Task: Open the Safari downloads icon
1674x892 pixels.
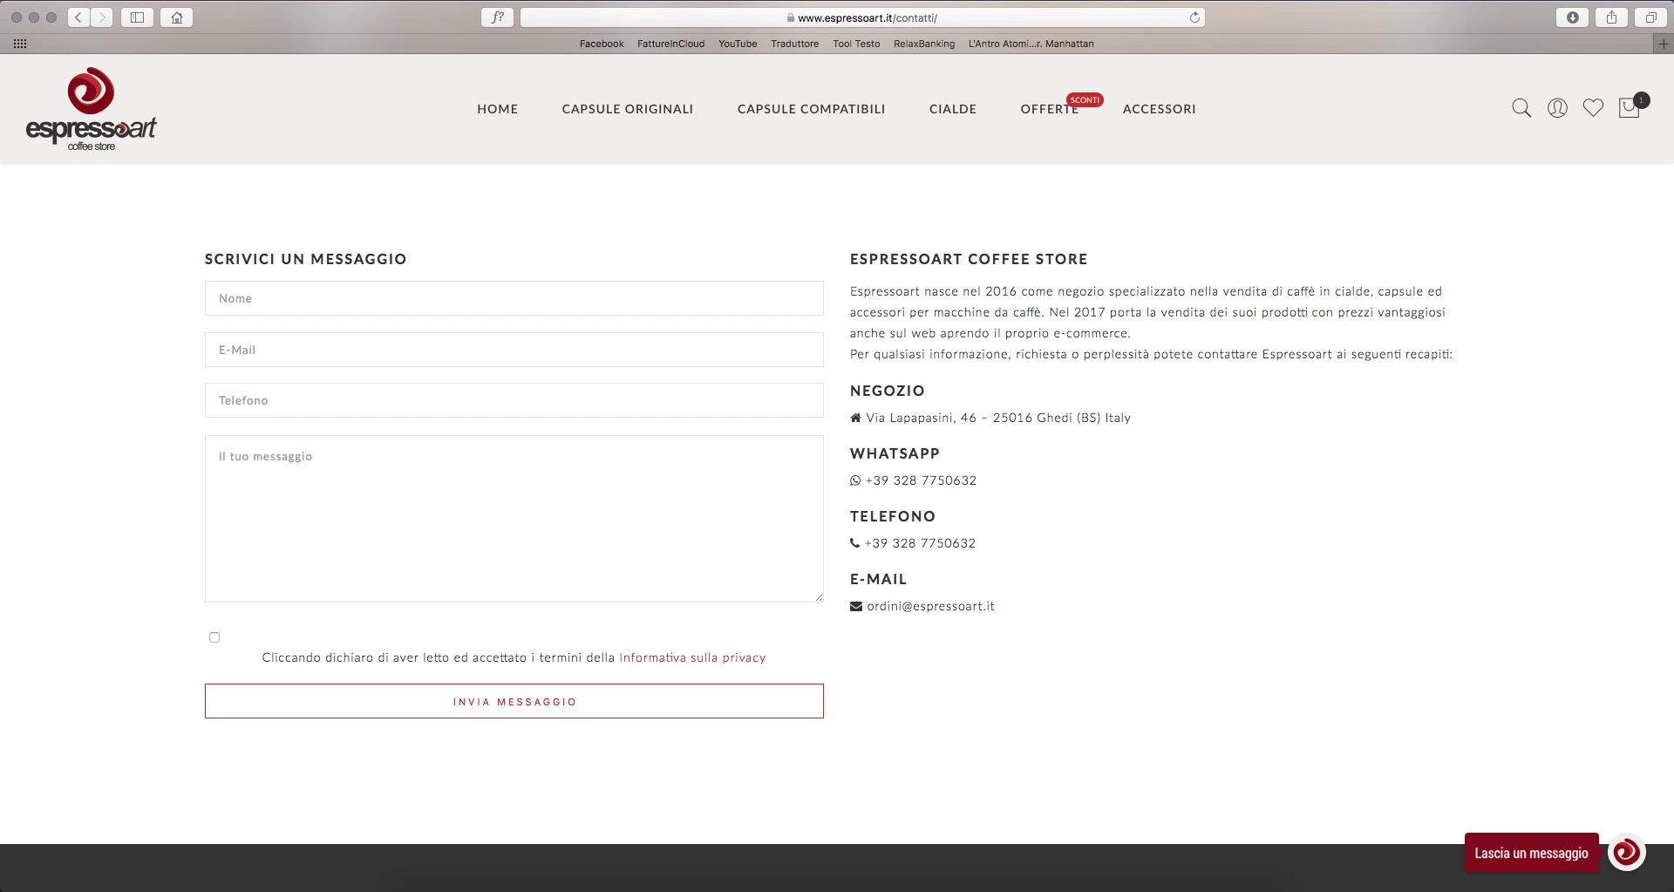Action: pos(1573,17)
